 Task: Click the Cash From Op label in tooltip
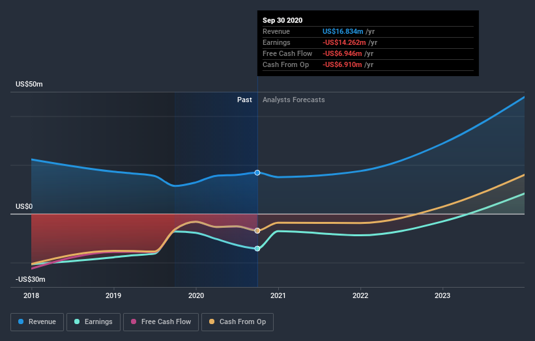pyautogui.click(x=285, y=64)
